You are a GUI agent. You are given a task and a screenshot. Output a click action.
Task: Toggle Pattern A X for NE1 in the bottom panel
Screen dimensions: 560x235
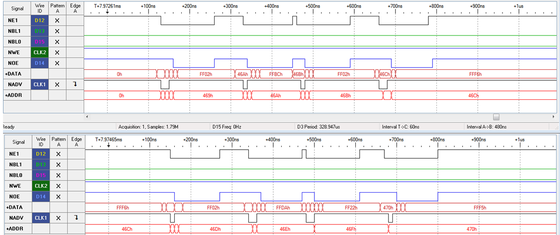[59, 154]
